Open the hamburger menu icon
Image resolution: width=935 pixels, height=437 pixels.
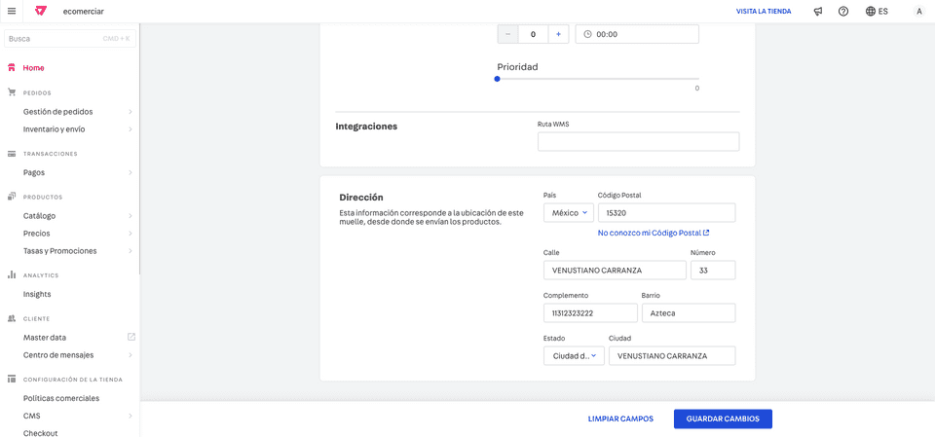[12, 11]
